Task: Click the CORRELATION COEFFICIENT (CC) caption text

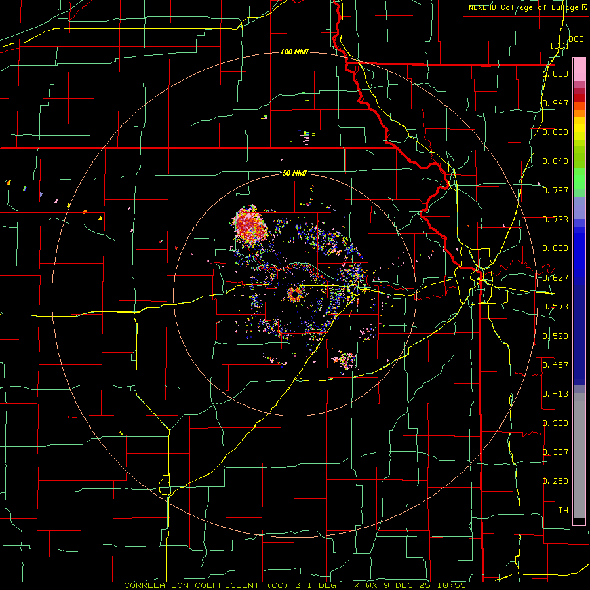Action: pyautogui.click(x=206, y=585)
